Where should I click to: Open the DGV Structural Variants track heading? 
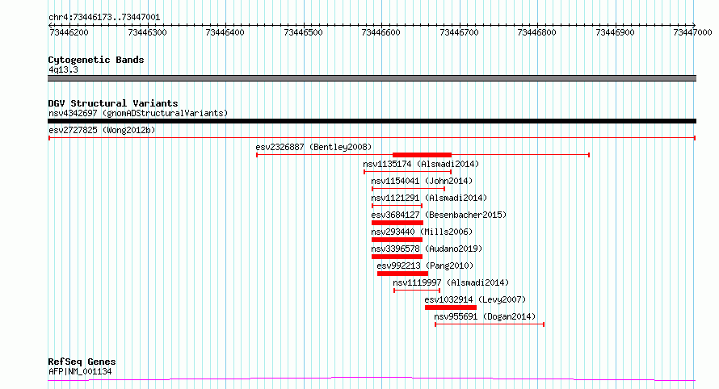coord(113,103)
